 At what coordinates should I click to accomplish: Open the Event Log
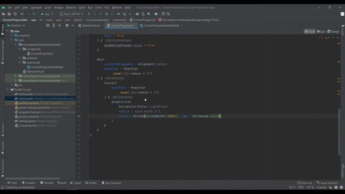coord(305,183)
